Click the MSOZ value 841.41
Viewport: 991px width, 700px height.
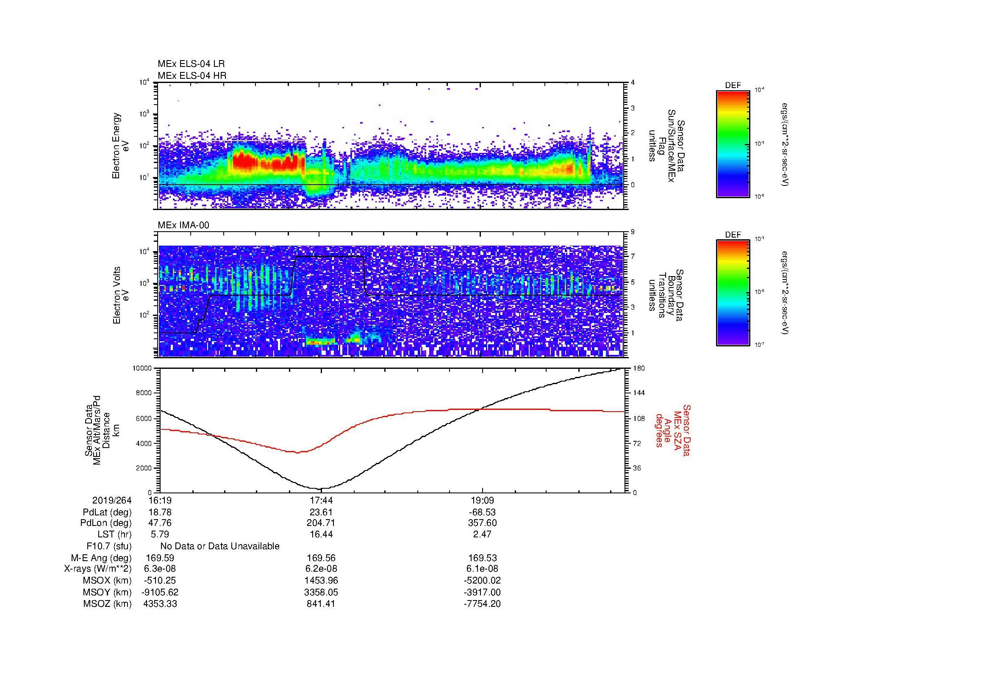[x=321, y=604]
